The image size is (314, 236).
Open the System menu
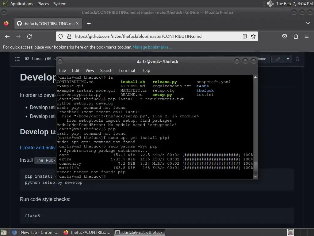[x=60, y=4]
